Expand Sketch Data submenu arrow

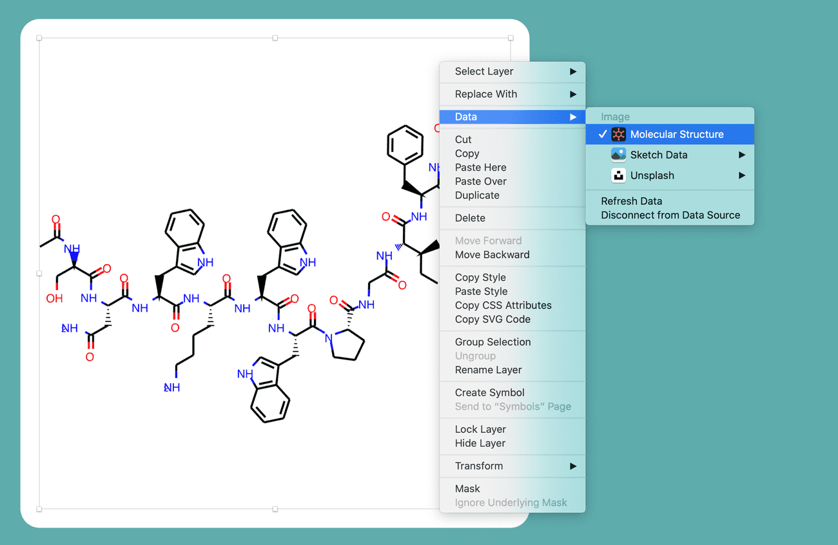click(x=742, y=155)
